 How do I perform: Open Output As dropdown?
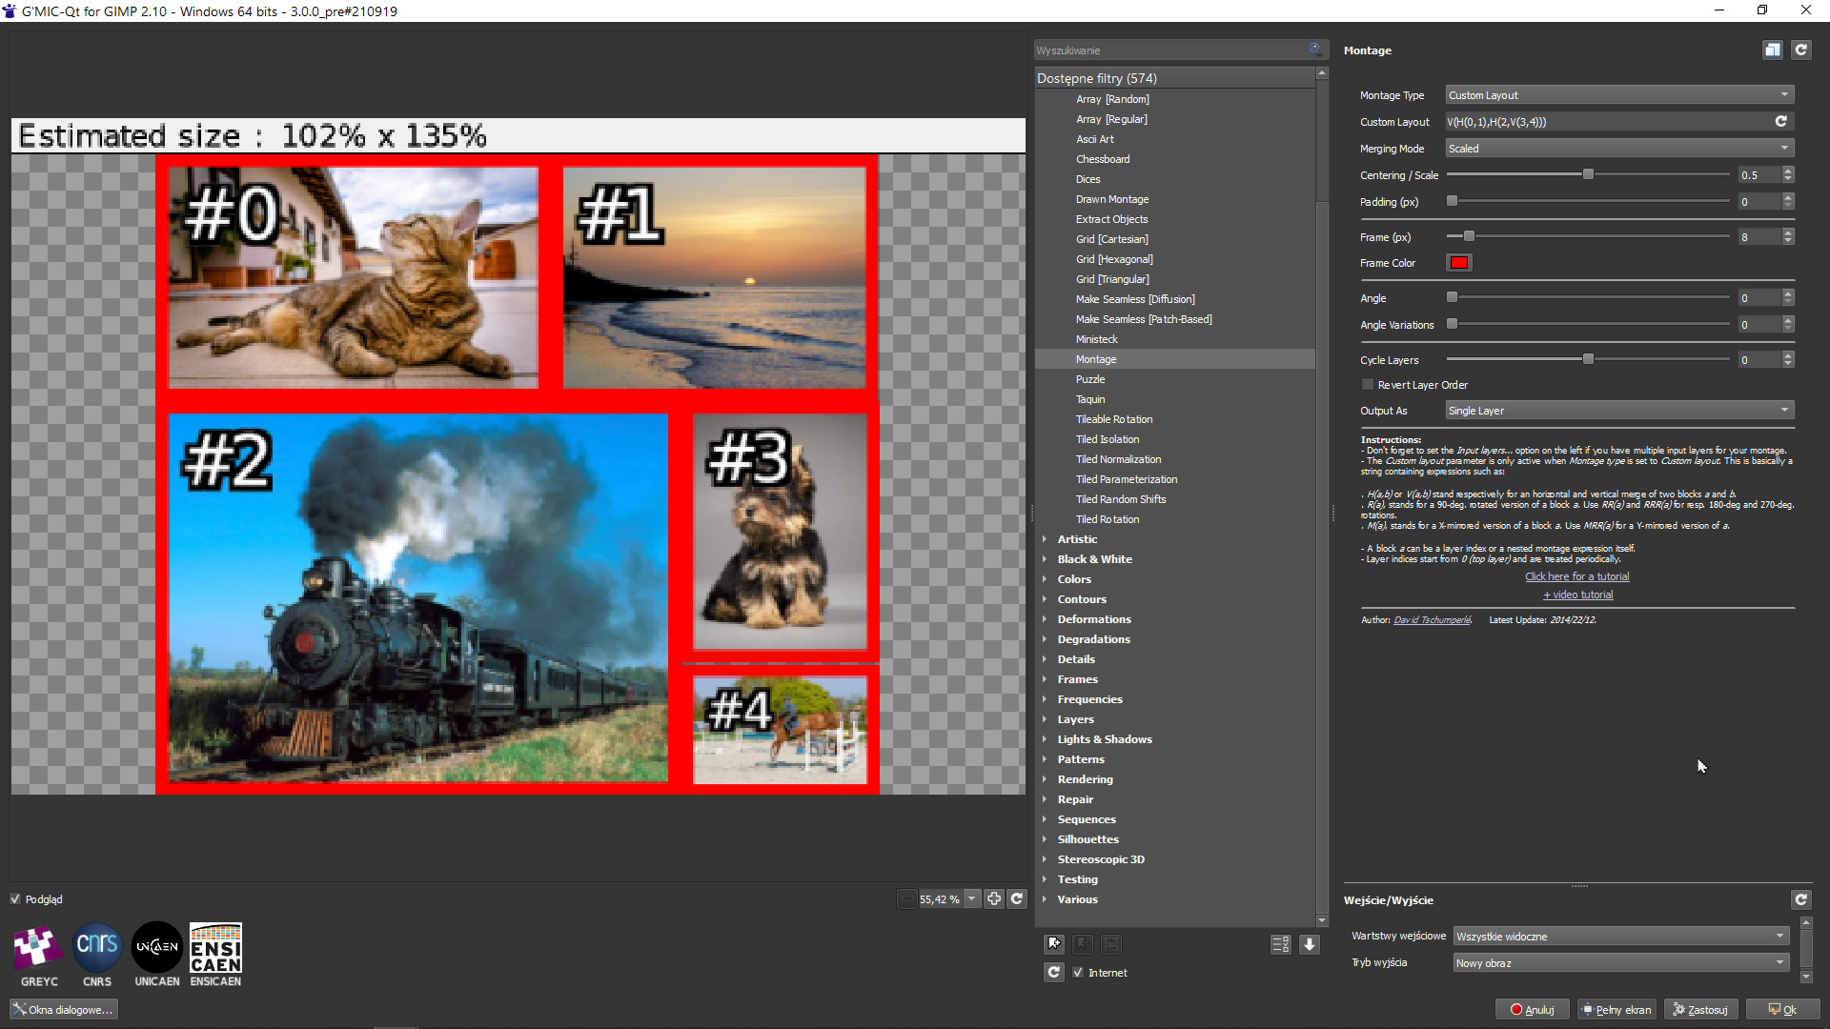(1619, 411)
